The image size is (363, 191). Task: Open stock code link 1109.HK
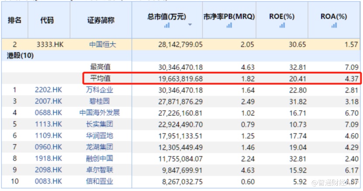48,135
